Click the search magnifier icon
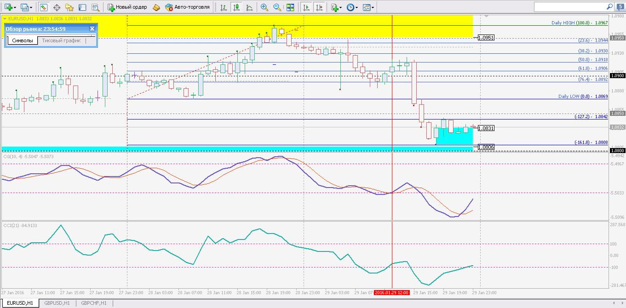Image resolution: width=626 pixels, height=308 pixels. click(609, 7)
